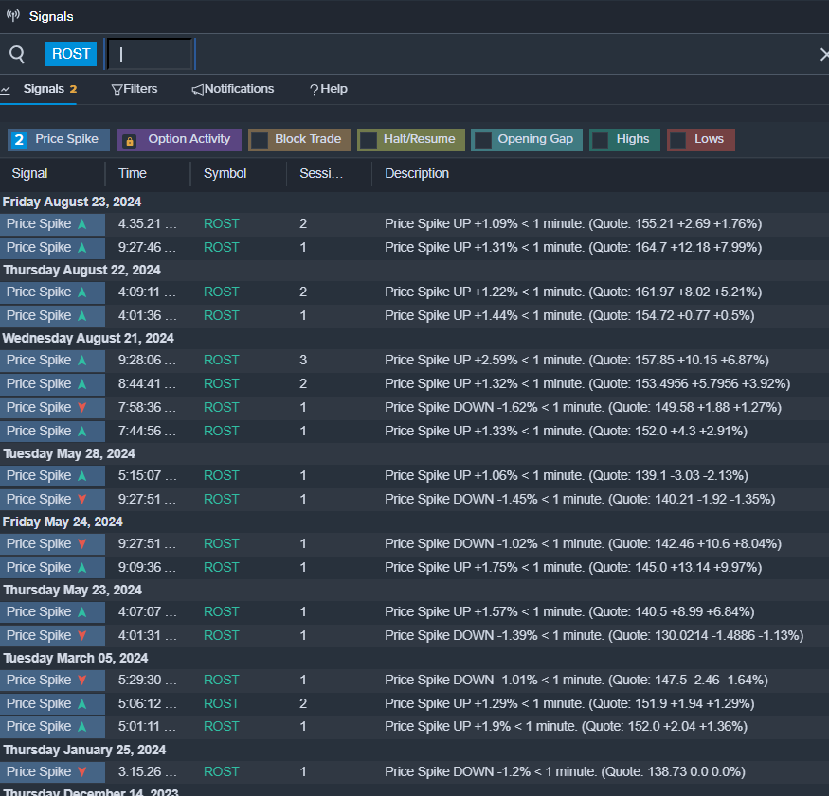Click the ROST symbol in the 9:28:06 row
This screenshot has width=829, height=796.
222,361
